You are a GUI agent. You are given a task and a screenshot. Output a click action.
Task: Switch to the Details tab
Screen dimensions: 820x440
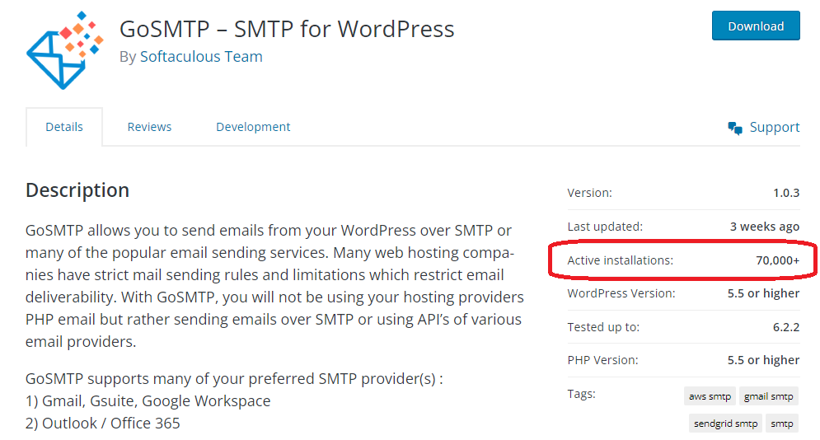pos(64,127)
